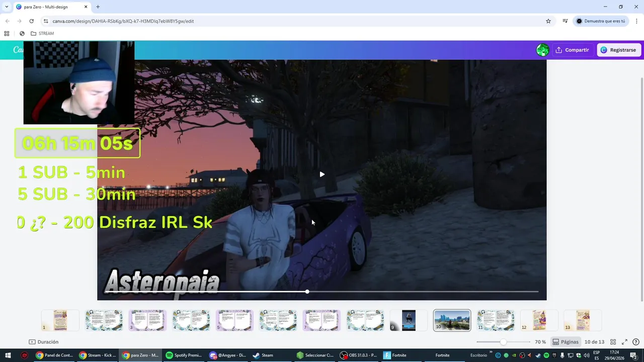Screen dimensions: 644x362
Task: Click the video progress scrubber handle
Action: pyautogui.click(x=307, y=292)
